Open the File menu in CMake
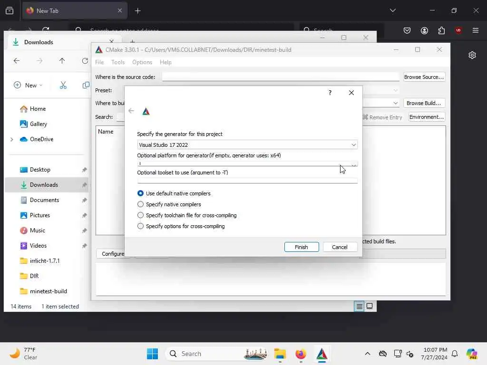487x365 pixels. (99, 62)
